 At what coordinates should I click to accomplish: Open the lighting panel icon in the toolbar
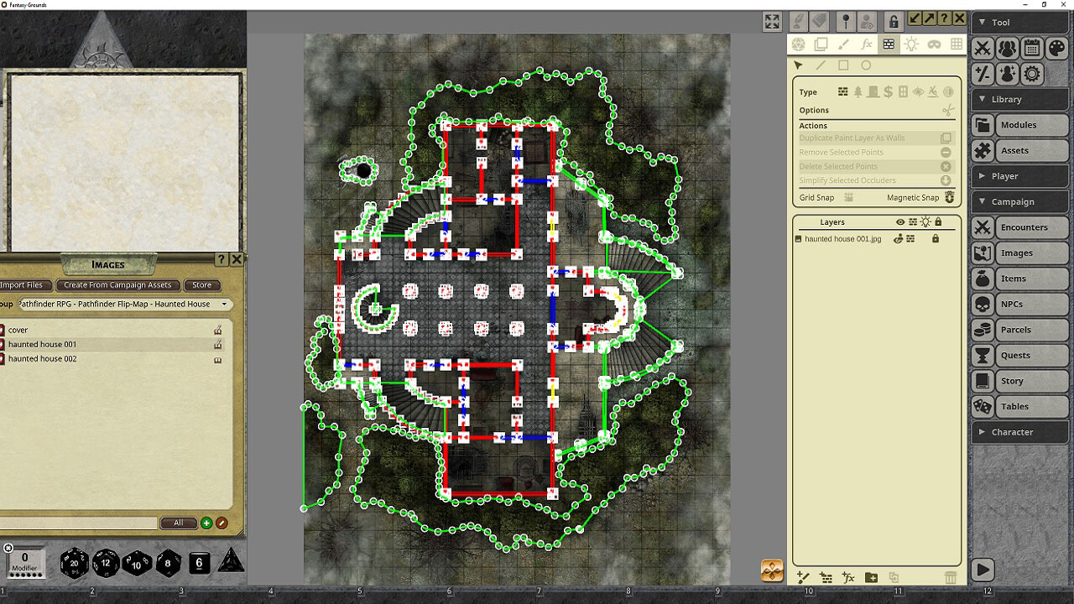point(911,44)
